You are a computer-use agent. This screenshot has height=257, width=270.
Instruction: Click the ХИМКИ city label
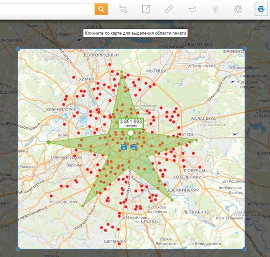[86, 79]
